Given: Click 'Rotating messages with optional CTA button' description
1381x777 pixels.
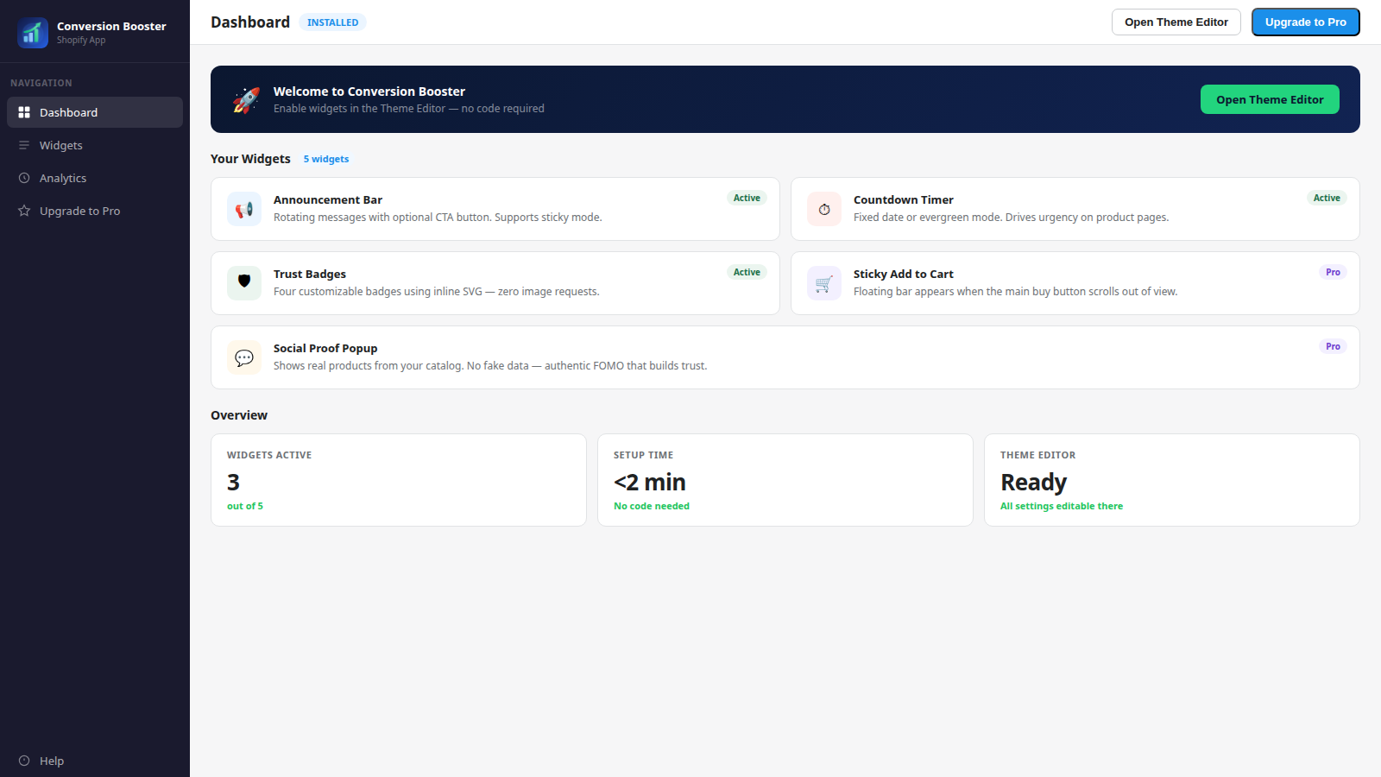Looking at the screenshot, I should tap(438, 218).
